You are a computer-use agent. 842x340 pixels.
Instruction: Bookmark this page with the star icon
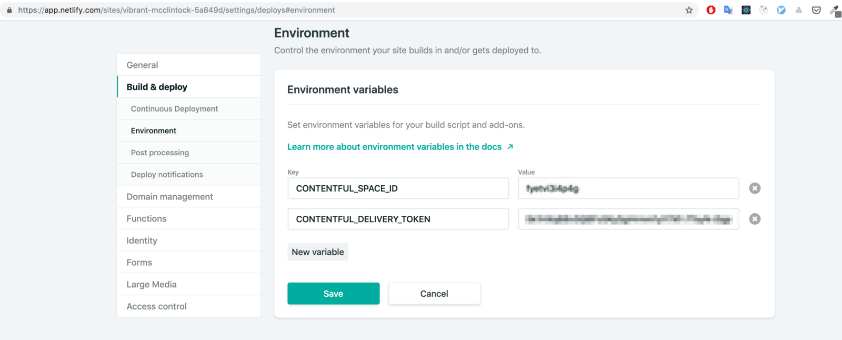(x=689, y=10)
